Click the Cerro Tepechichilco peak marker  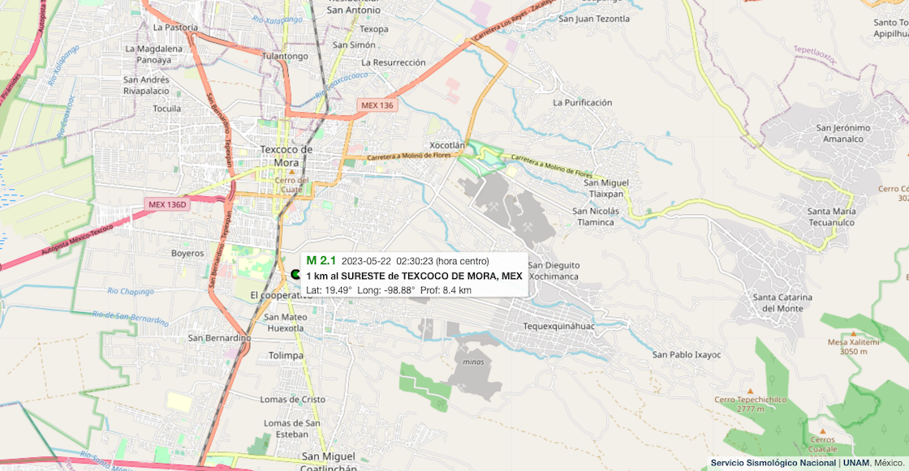click(750, 391)
